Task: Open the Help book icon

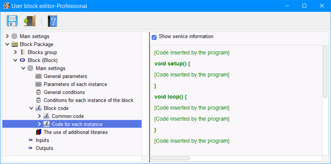Action: 52,21
